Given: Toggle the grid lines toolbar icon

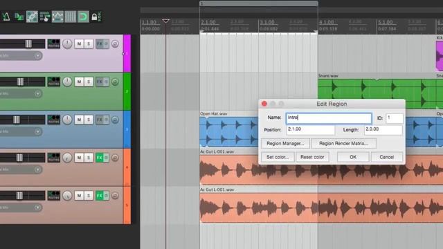Looking at the screenshot, I should point(71,17).
